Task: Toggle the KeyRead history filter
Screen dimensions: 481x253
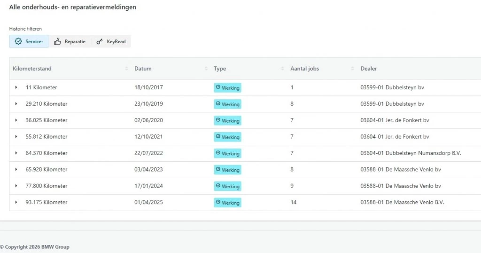Action: coord(111,41)
